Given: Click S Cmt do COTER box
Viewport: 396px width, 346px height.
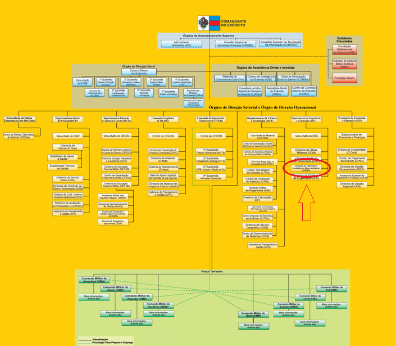Looking at the screenshot, I should [211, 136].
